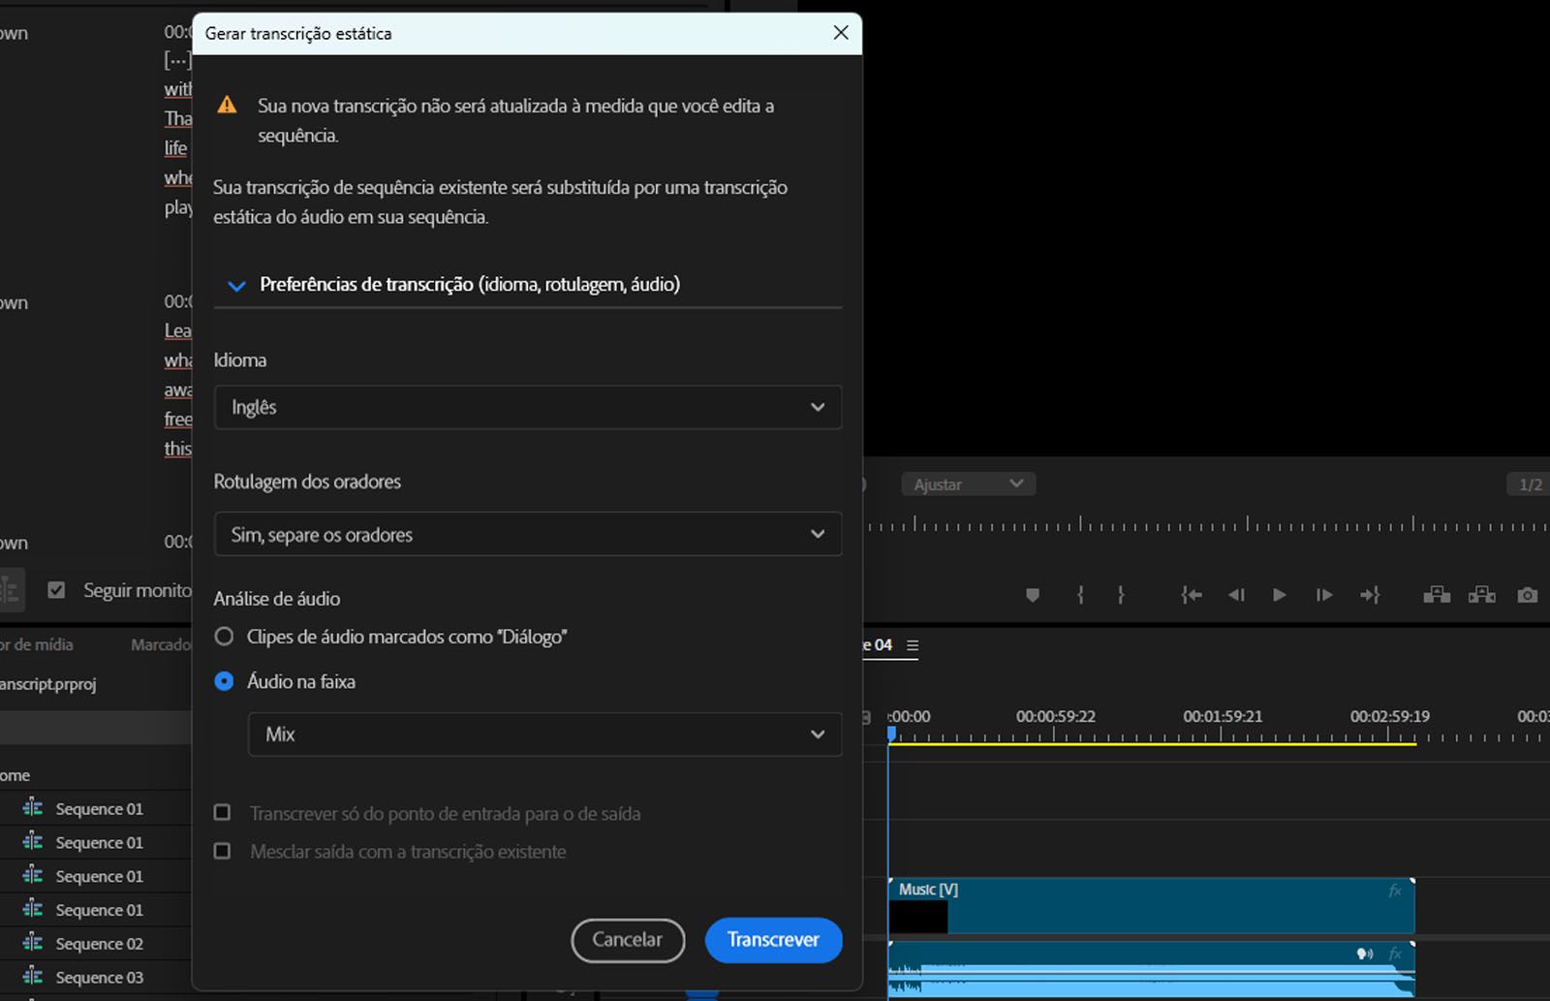
Task: Enable 'Mesclar saída com a transcrição existente'
Action: (222, 851)
